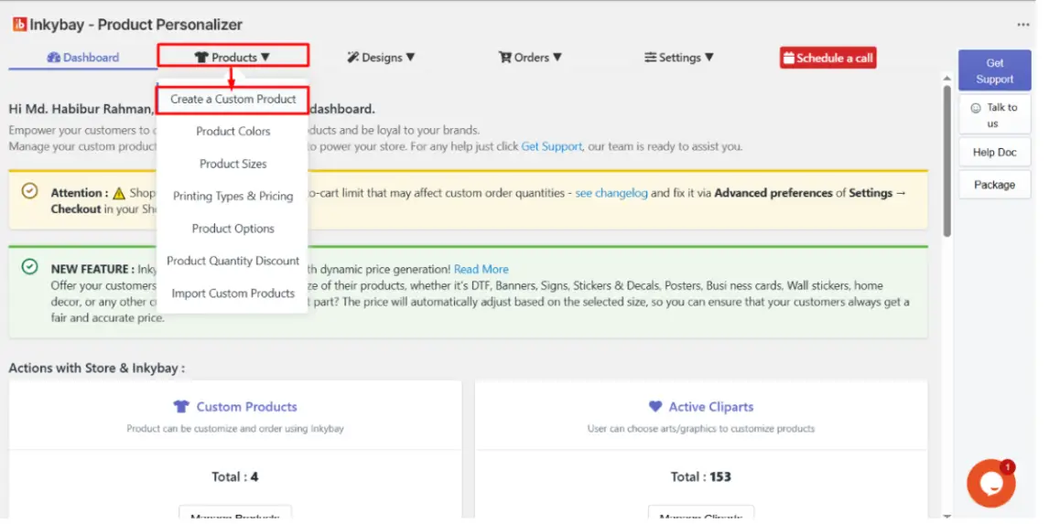Image resolution: width=1049 pixels, height=524 pixels.
Task: Open Printing Types & Pricing
Action: 233,196
